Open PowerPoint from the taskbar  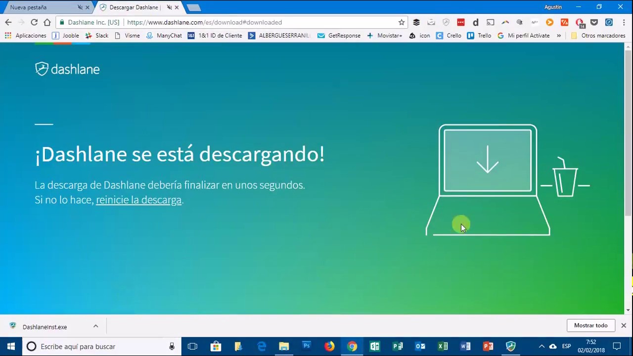[488, 347]
